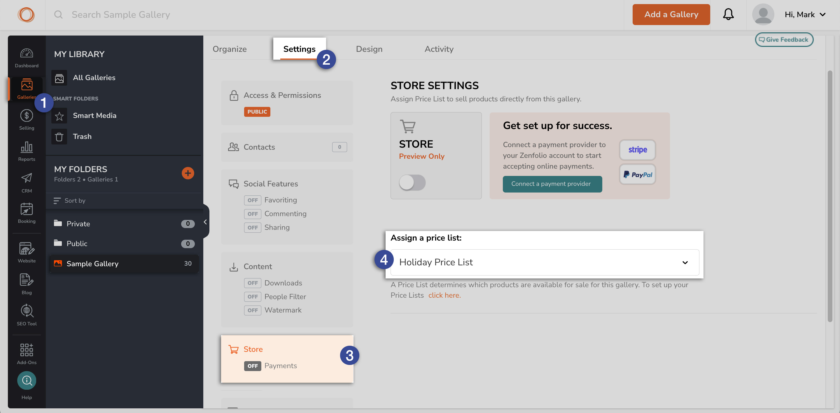Click Connect a payment provider
This screenshot has height=413, width=840.
[x=552, y=184]
